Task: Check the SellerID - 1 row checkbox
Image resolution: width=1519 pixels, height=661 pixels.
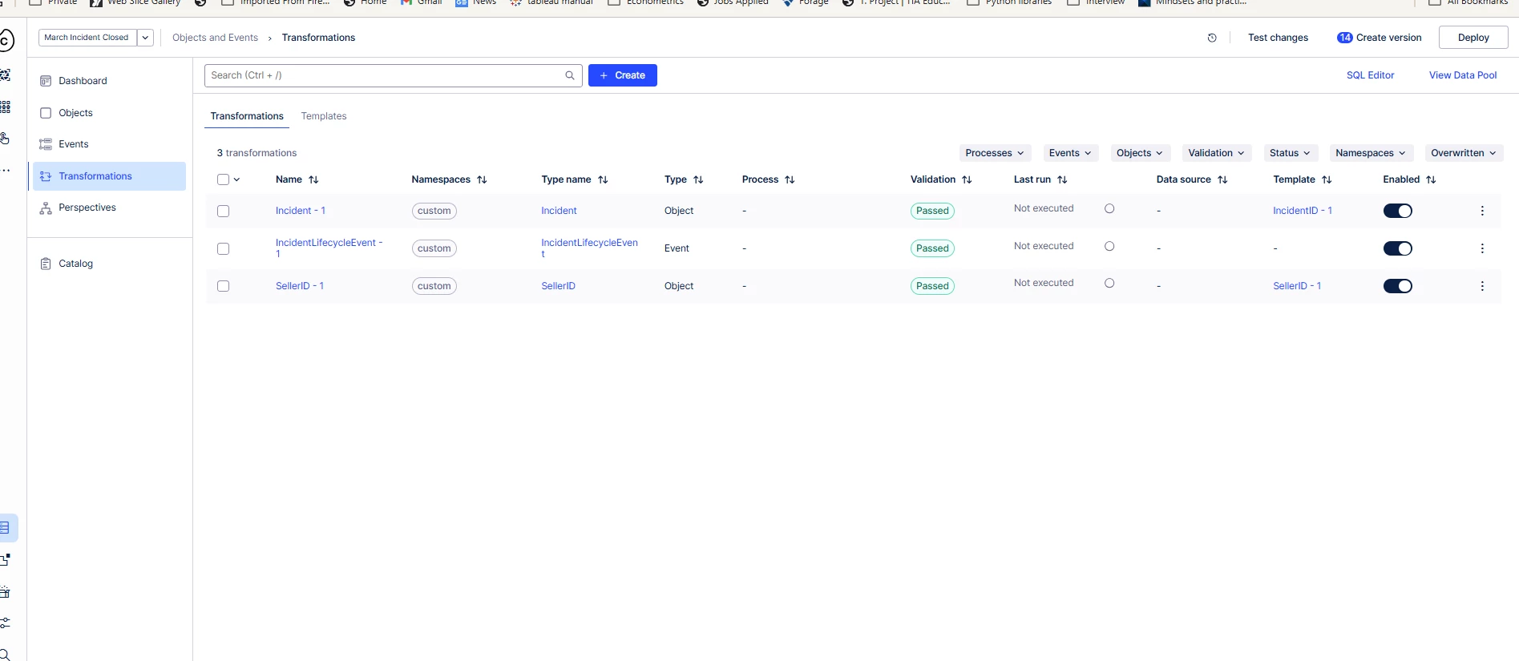Action: 223,286
